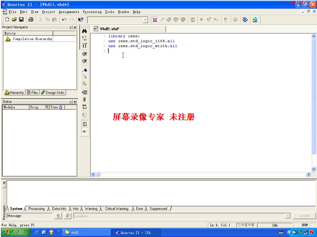317x237 pixels.
Task: Click the Find Matching Delimiter braces icon
Action: pos(85,45)
